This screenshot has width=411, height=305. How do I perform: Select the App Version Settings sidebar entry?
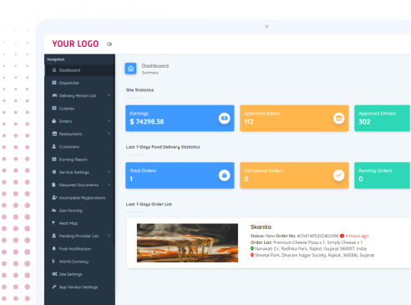[79, 287]
